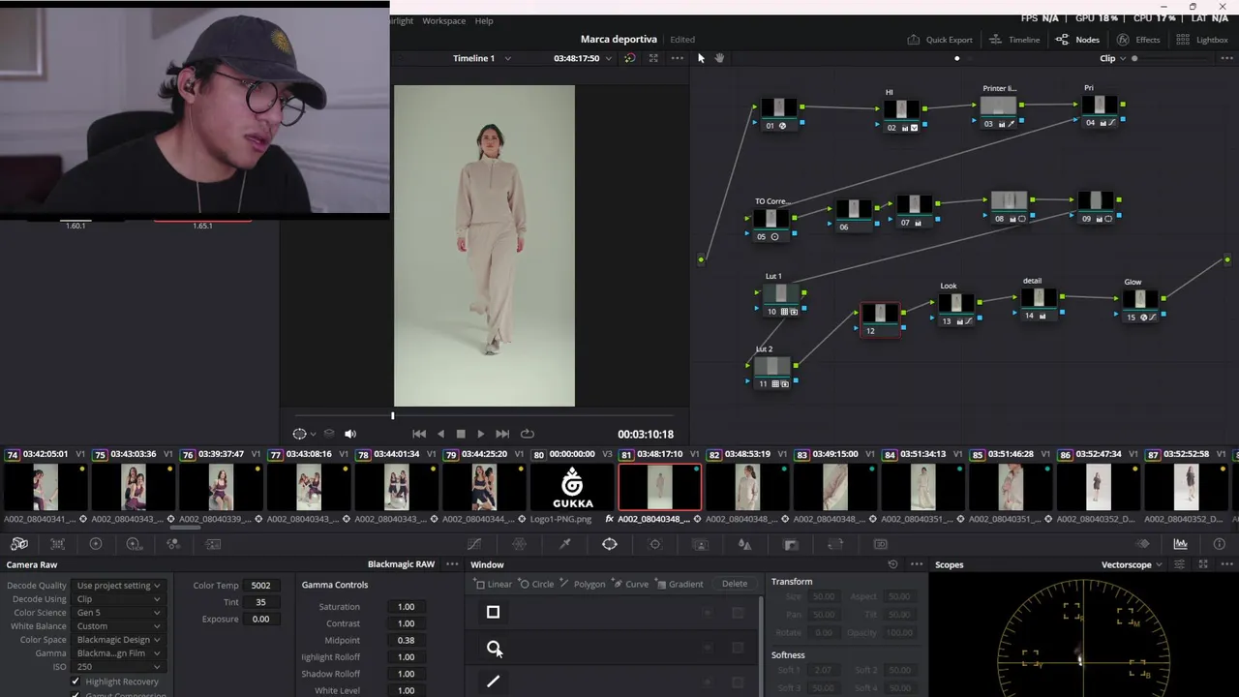Open the Color Warper palette icon
This screenshot has width=1239, height=697.
click(520, 544)
